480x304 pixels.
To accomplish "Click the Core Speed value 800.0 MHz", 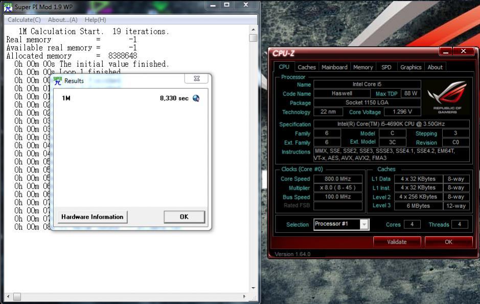I will [338, 179].
